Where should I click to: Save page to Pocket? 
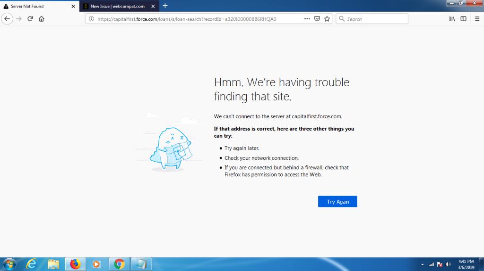pos(317,19)
